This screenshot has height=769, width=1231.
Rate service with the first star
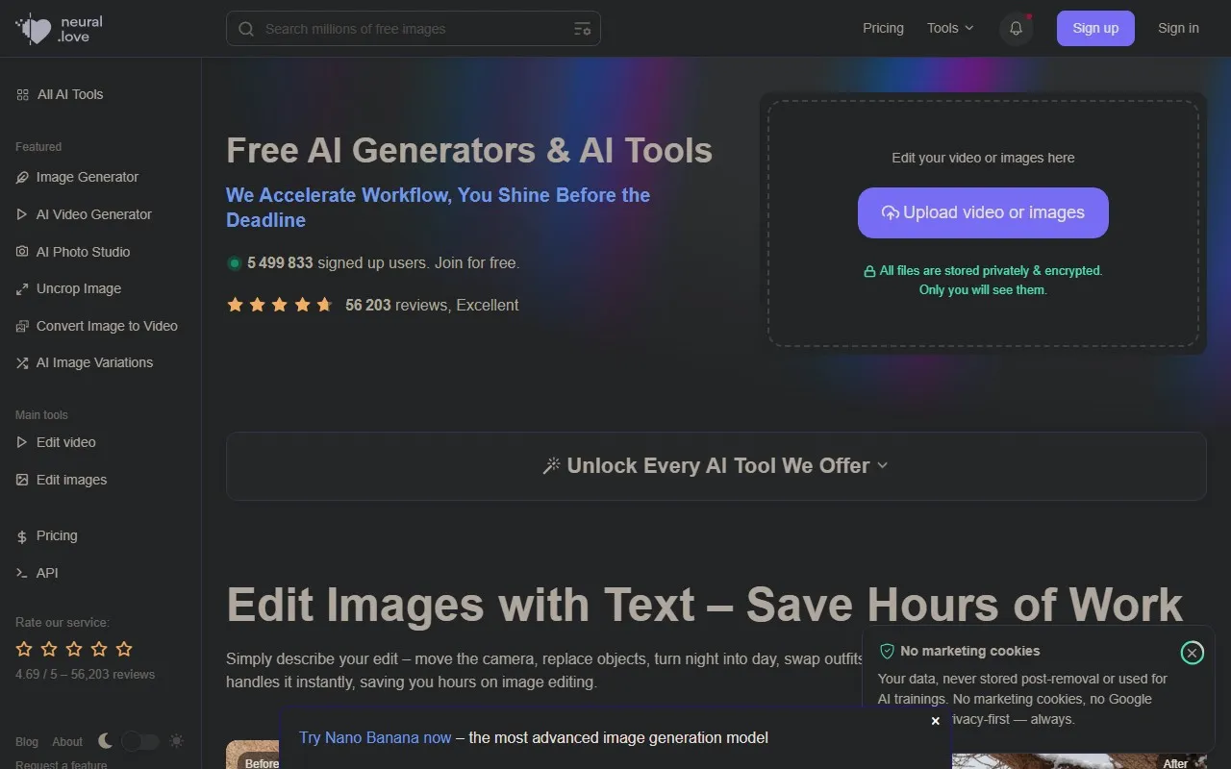tap(24, 649)
